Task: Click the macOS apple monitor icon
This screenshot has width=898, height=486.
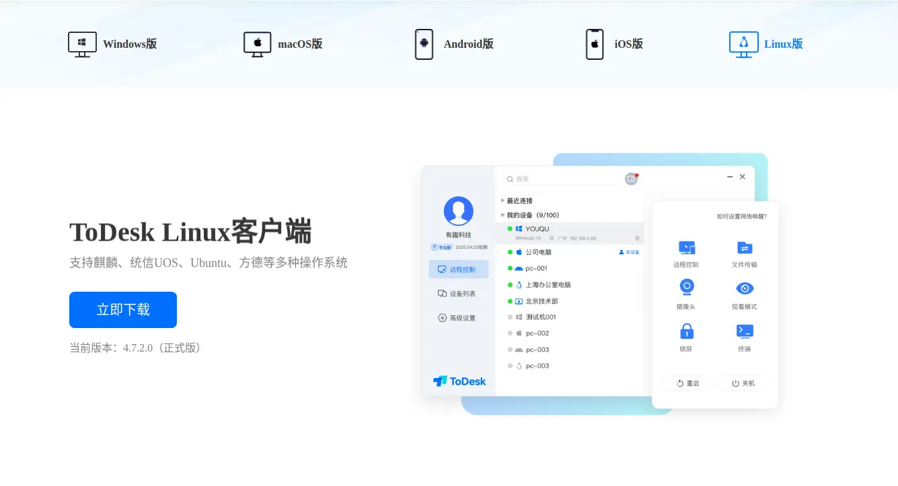Action: tap(257, 44)
